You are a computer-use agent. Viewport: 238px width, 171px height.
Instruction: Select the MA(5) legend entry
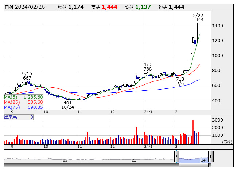(23, 97)
